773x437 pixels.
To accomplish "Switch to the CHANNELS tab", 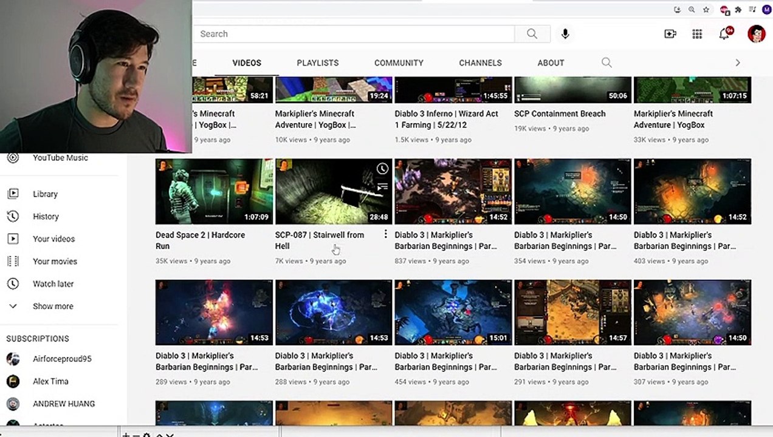I will pos(480,63).
